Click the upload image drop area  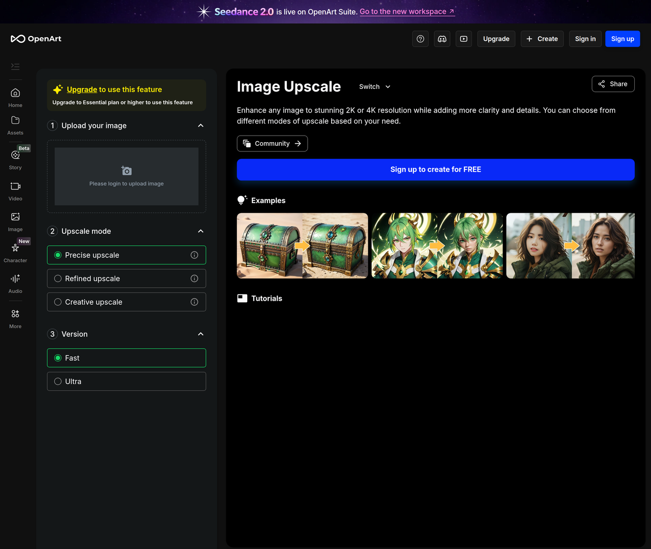pos(127,176)
